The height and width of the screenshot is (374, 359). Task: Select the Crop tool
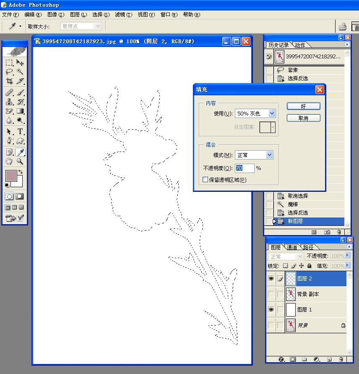coord(9,81)
